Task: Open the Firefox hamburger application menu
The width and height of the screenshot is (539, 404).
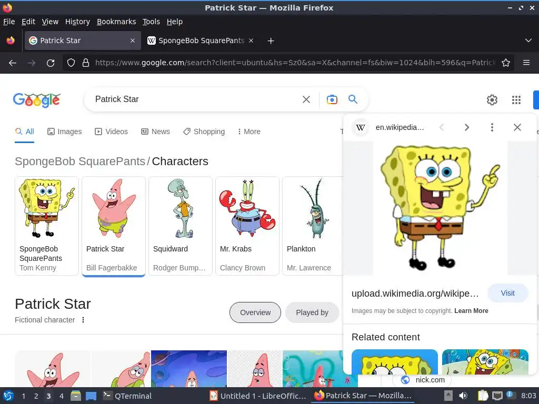Action: [x=526, y=63]
